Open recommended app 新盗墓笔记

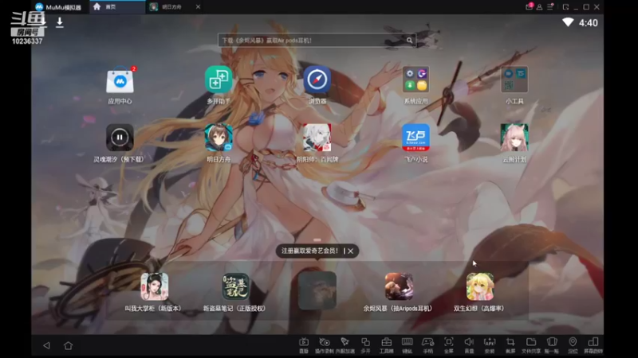[235, 286]
